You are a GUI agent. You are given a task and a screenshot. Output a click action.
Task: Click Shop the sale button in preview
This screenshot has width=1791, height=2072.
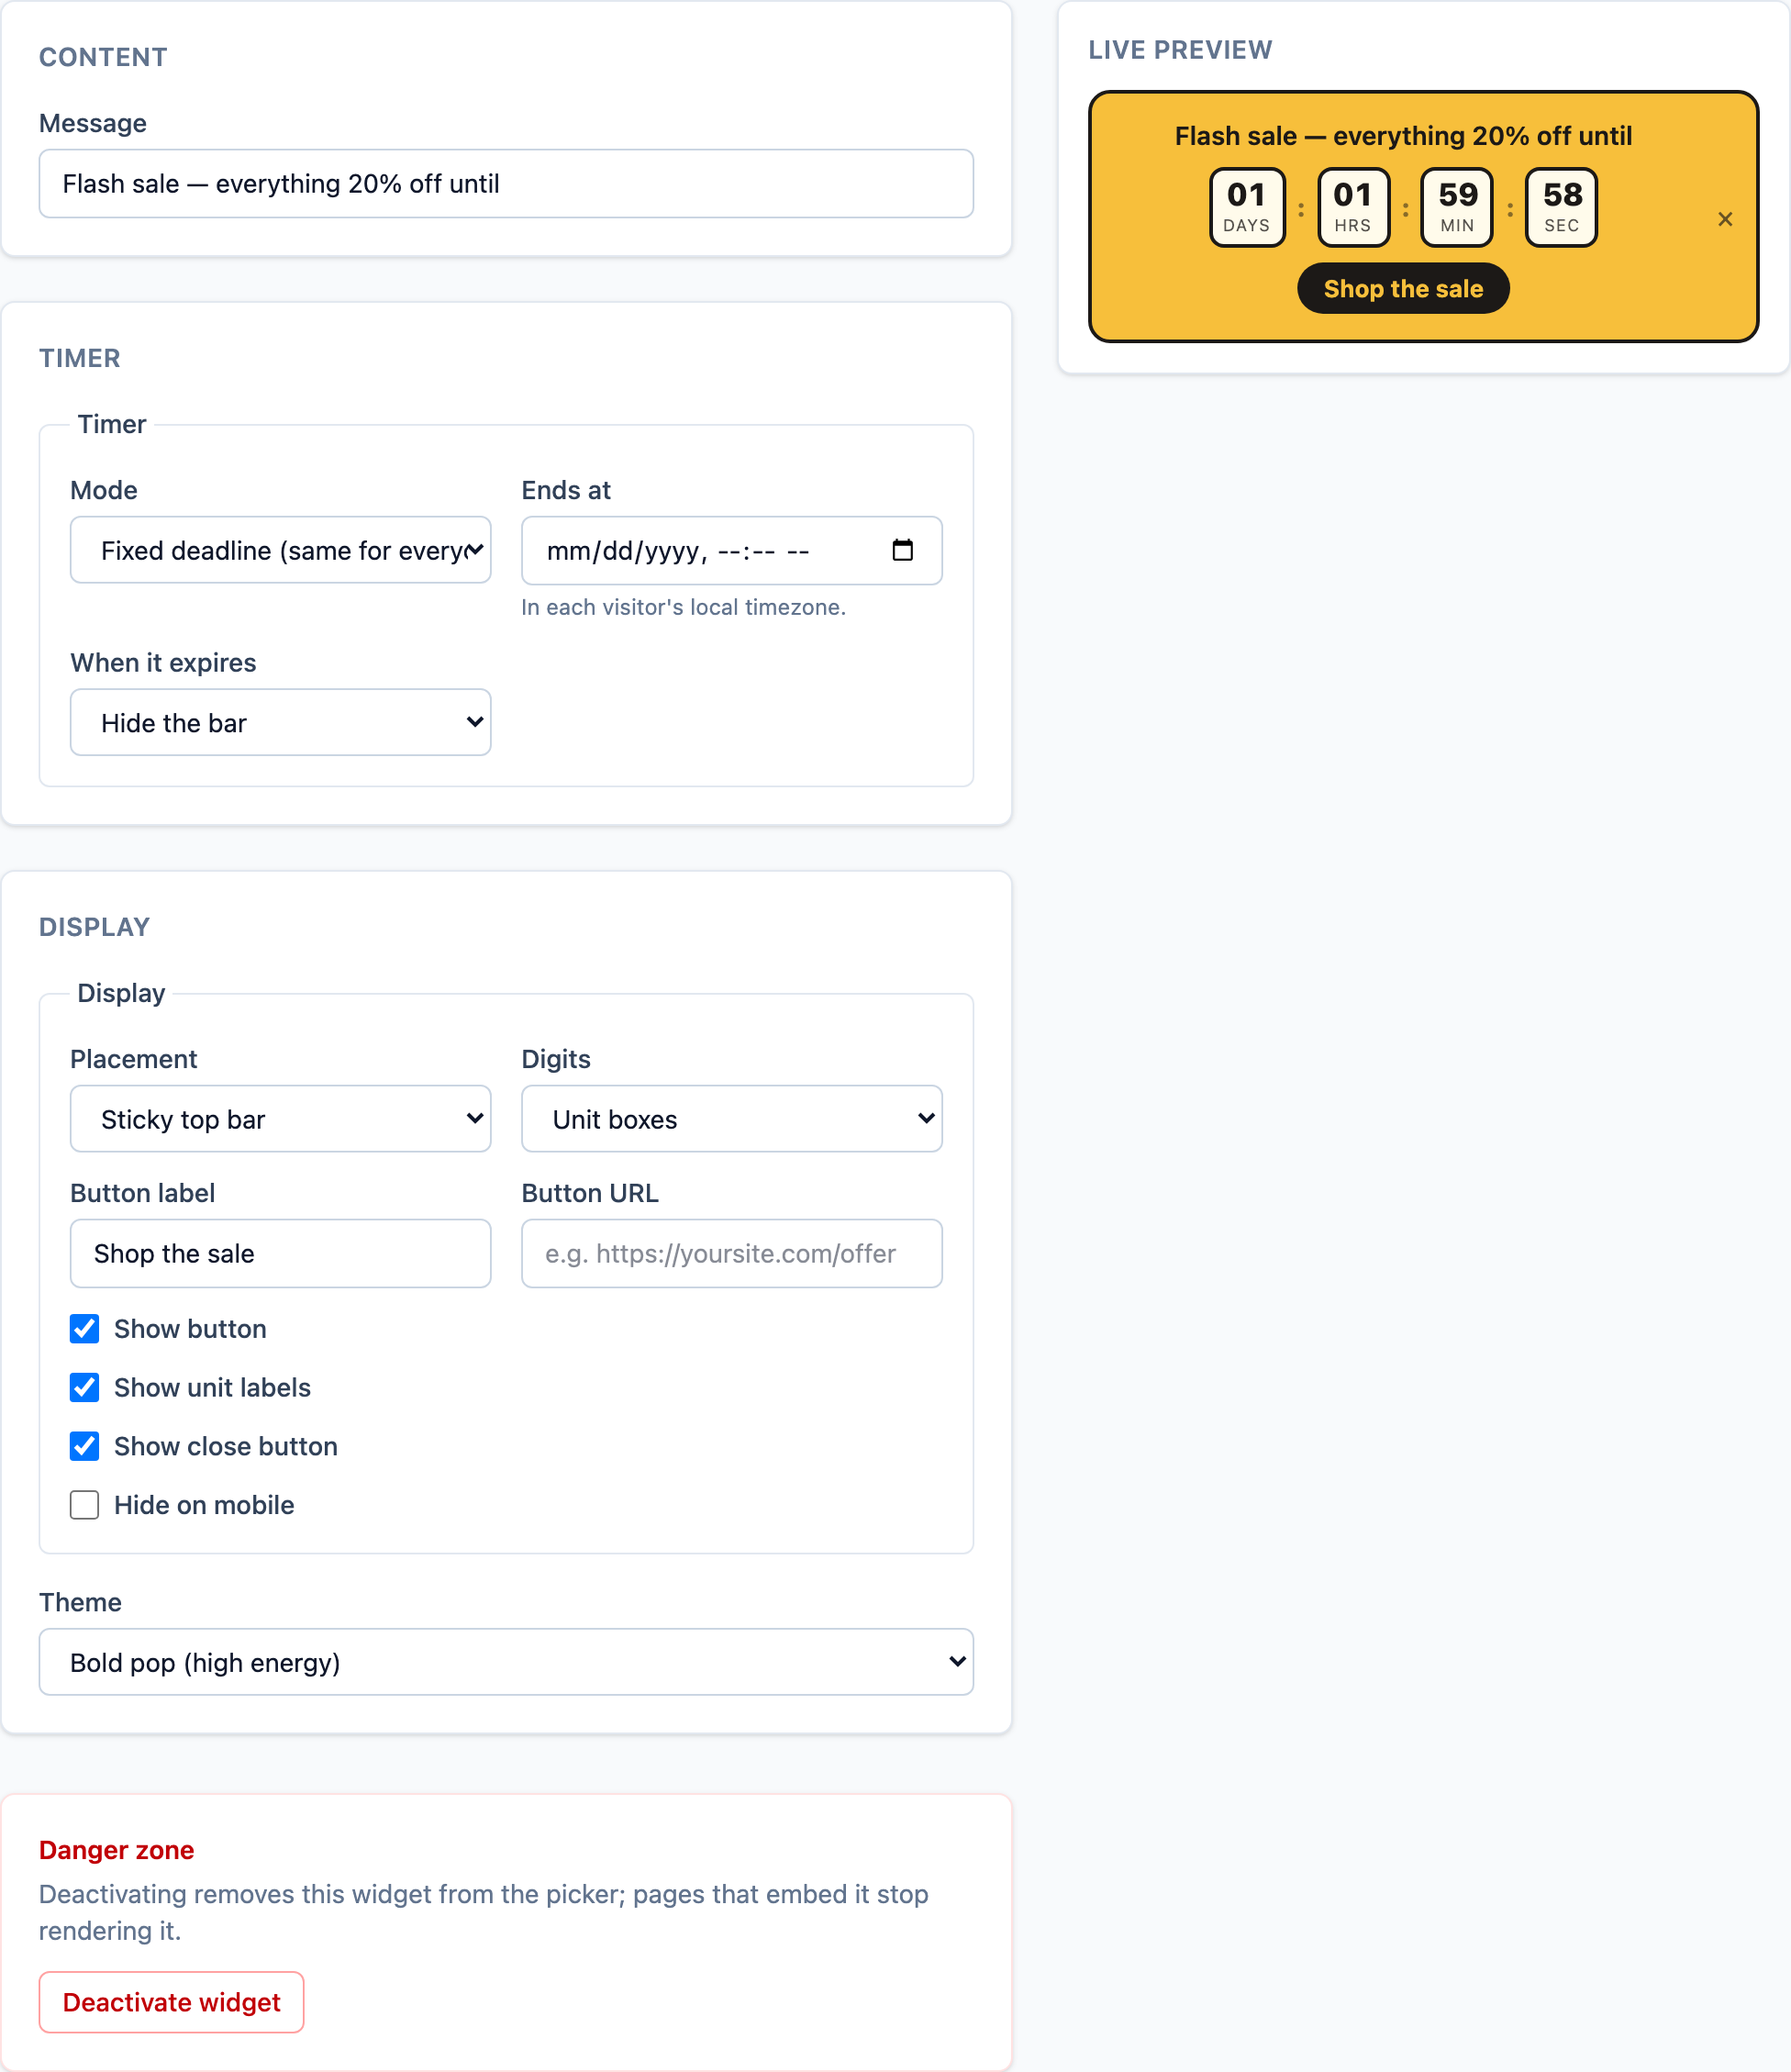1403,289
